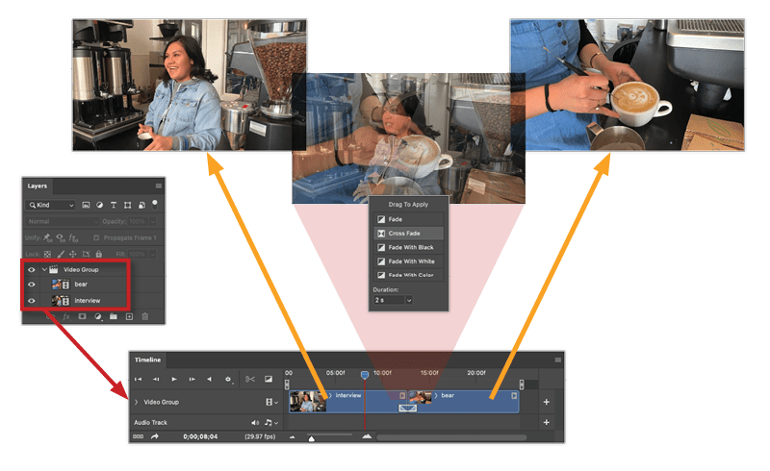Create new fill or adjustment layer

coord(98,316)
